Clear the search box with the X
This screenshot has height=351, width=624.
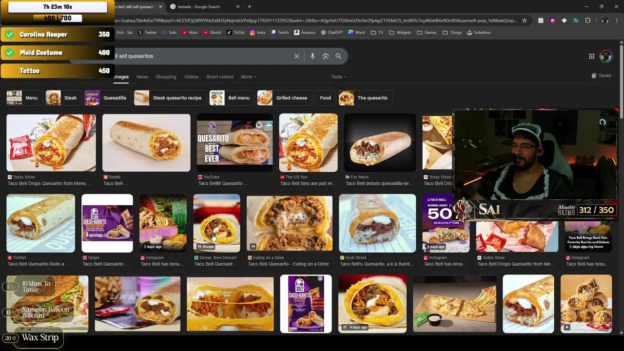click(x=296, y=56)
